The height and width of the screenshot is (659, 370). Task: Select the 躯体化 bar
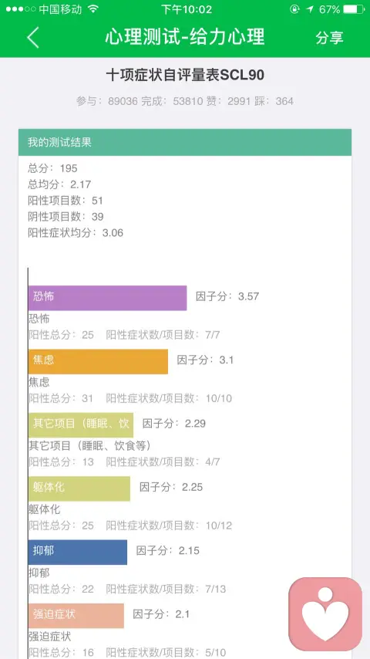click(79, 488)
